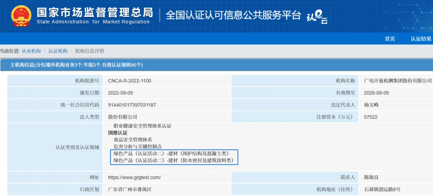Viewport: 433px width, 196px height.
Task: Go to 从业机构 breadcrumb link
Action: click(x=31, y=51)
